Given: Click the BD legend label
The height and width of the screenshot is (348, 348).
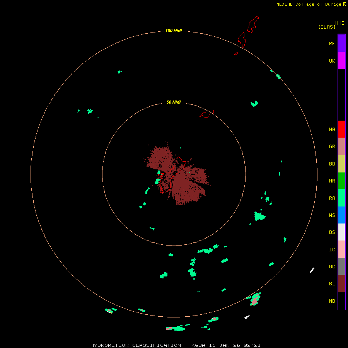Looking at the screenshot, I should click(332, 164).
